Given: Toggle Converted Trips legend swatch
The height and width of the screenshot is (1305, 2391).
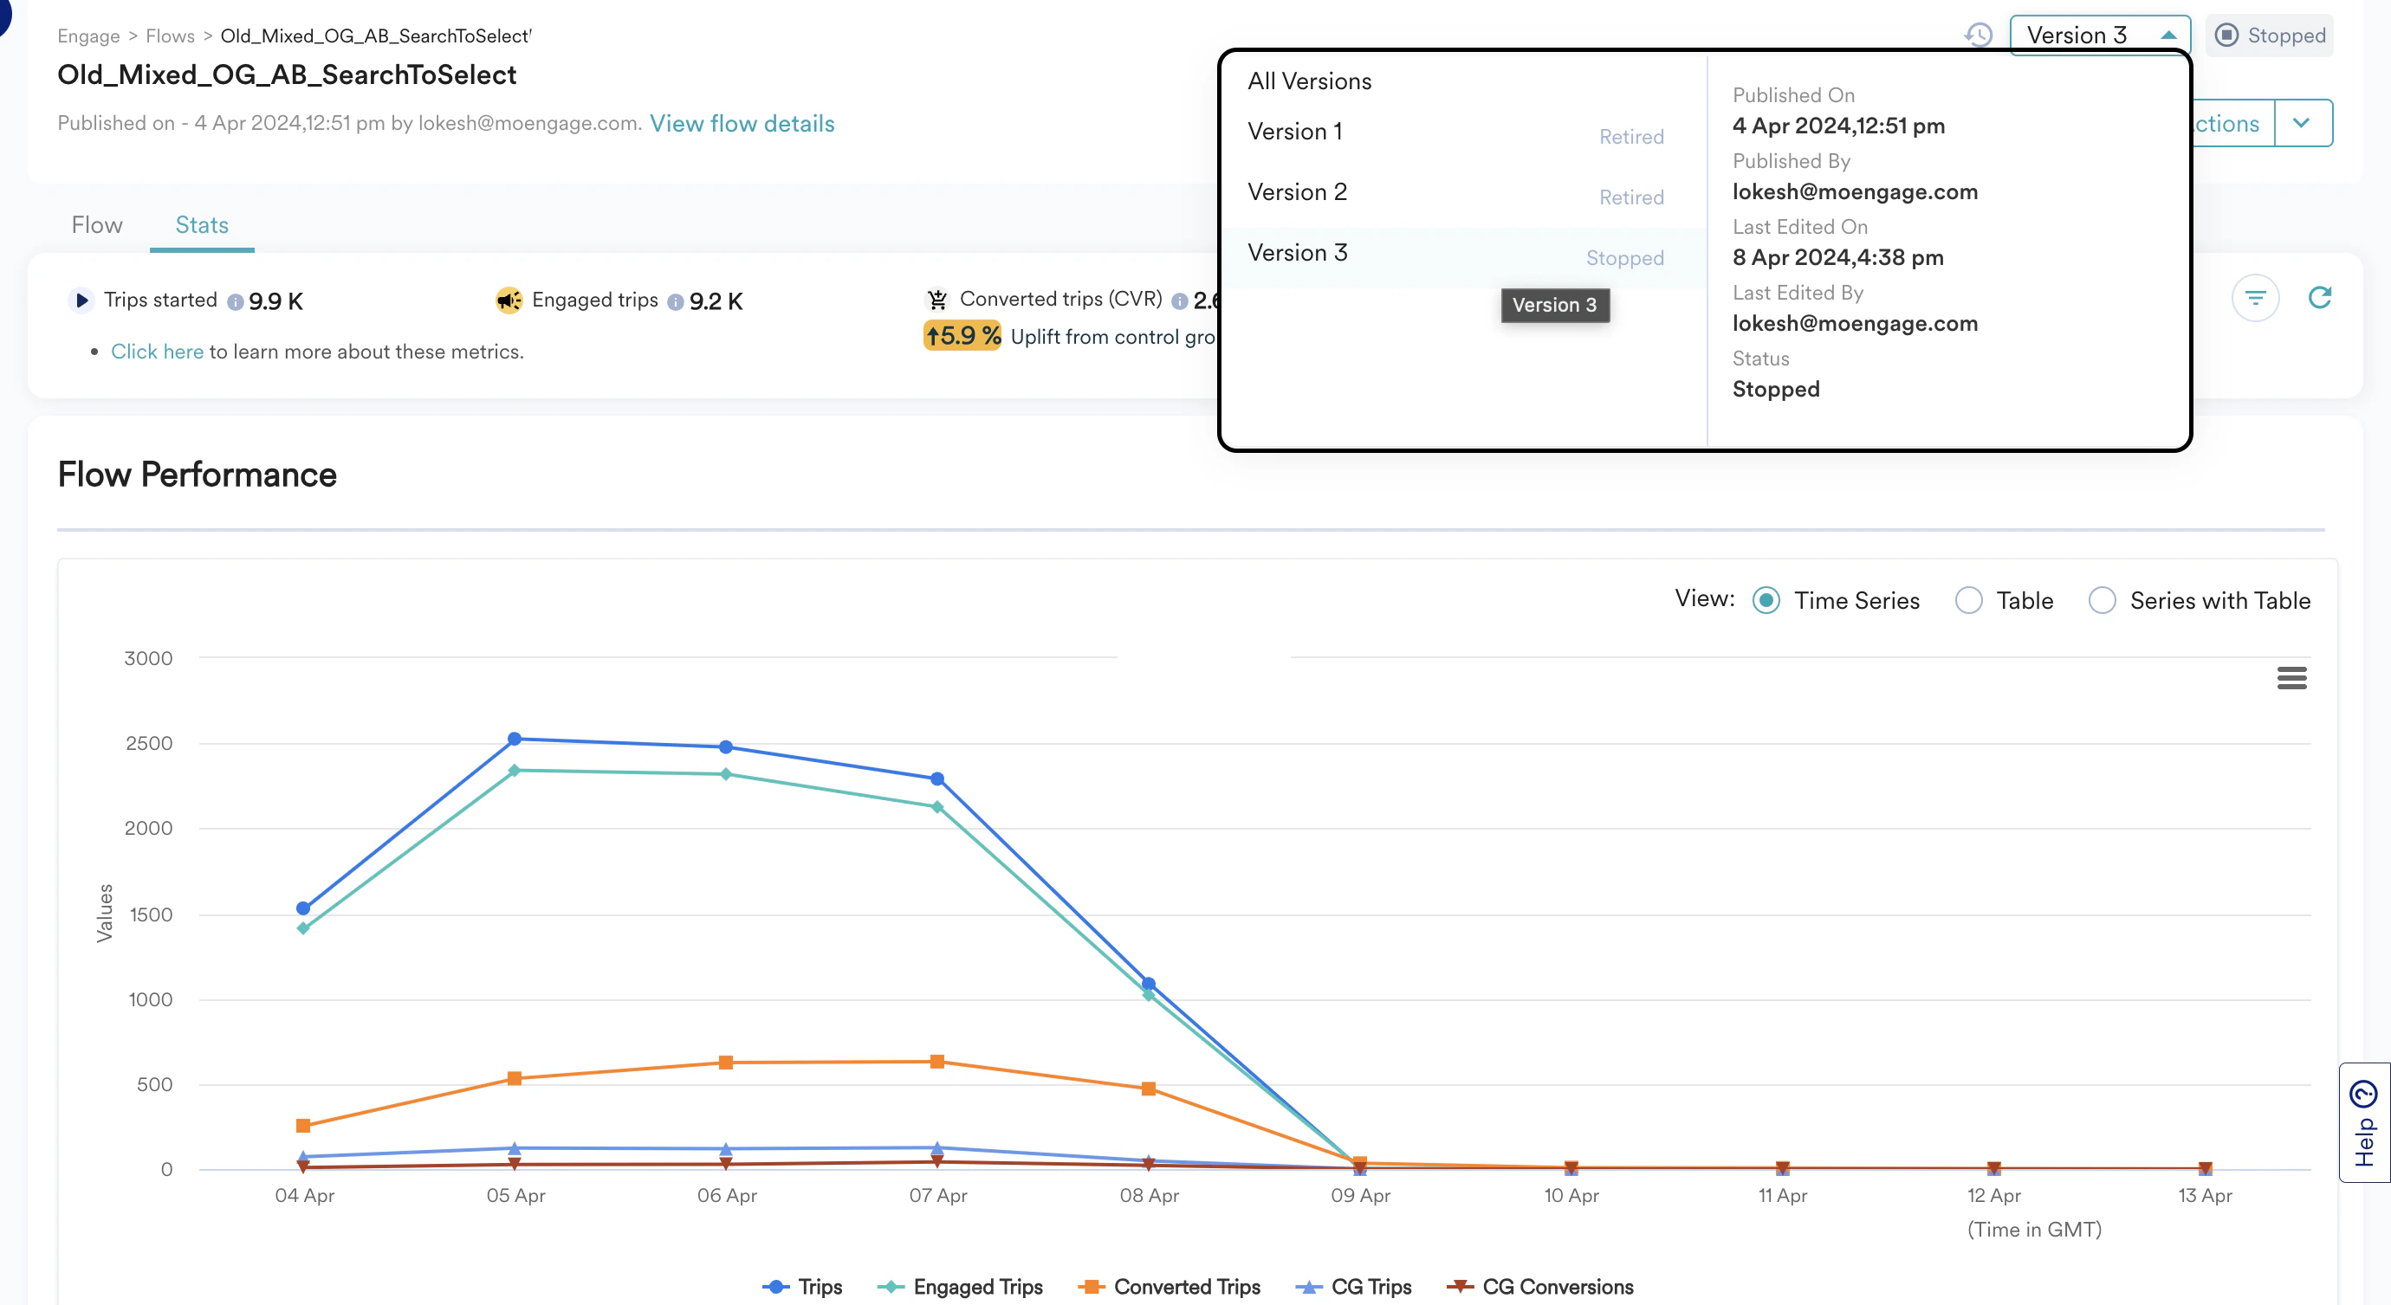Looking at the screenshot, I should coord(1091,1287).
